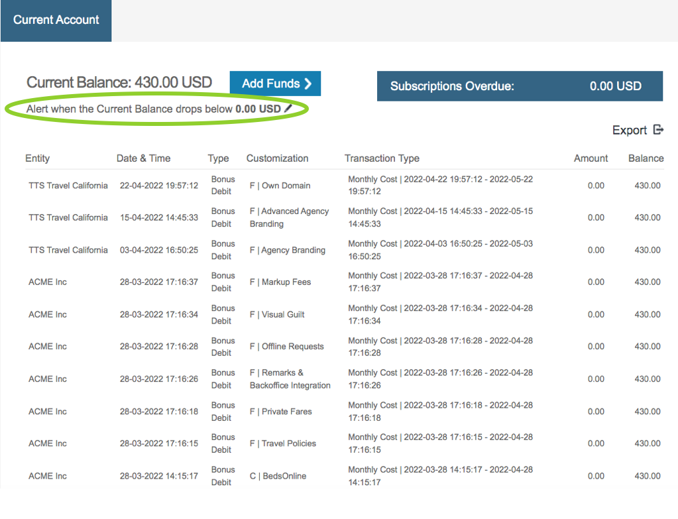
Task: Click the F | Visual Guilt customization entry
Action: [277, 314]
